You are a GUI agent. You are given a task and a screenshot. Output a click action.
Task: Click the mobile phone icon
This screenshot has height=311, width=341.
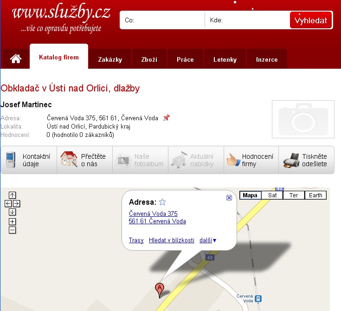11,160
